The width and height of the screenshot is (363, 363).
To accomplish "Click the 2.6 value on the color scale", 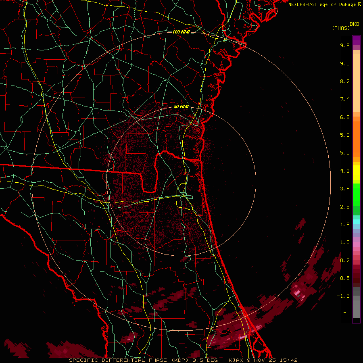I will 345,207.
